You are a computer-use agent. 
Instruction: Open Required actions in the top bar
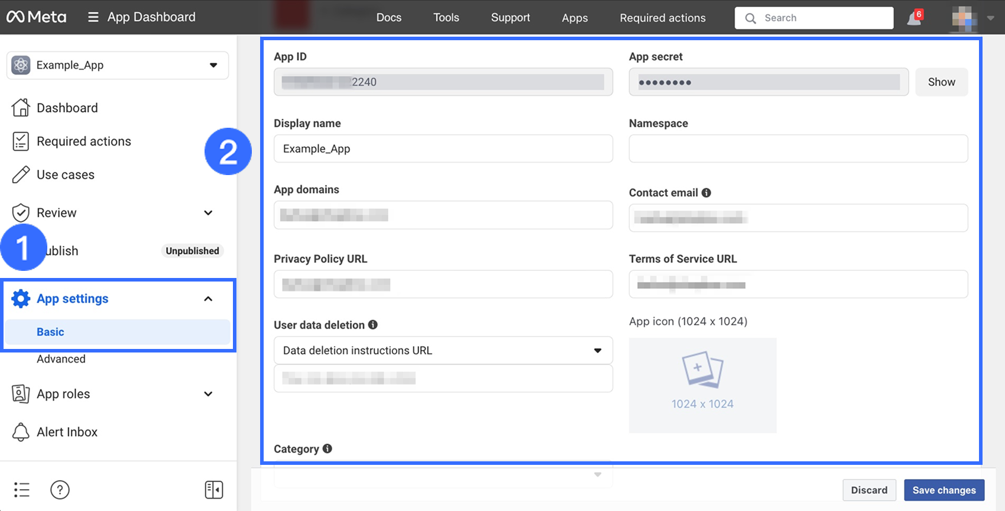(663, 18)
